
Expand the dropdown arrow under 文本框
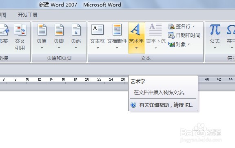tap(98, 48)
